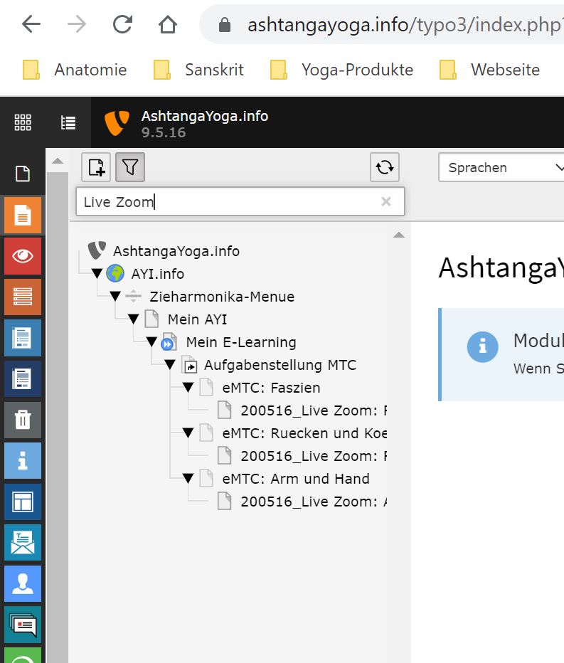This screenshot has height=663, width=564.
Task: Select the AYI.info globe page
Action: pyautogui.click(x=157, y=274)
